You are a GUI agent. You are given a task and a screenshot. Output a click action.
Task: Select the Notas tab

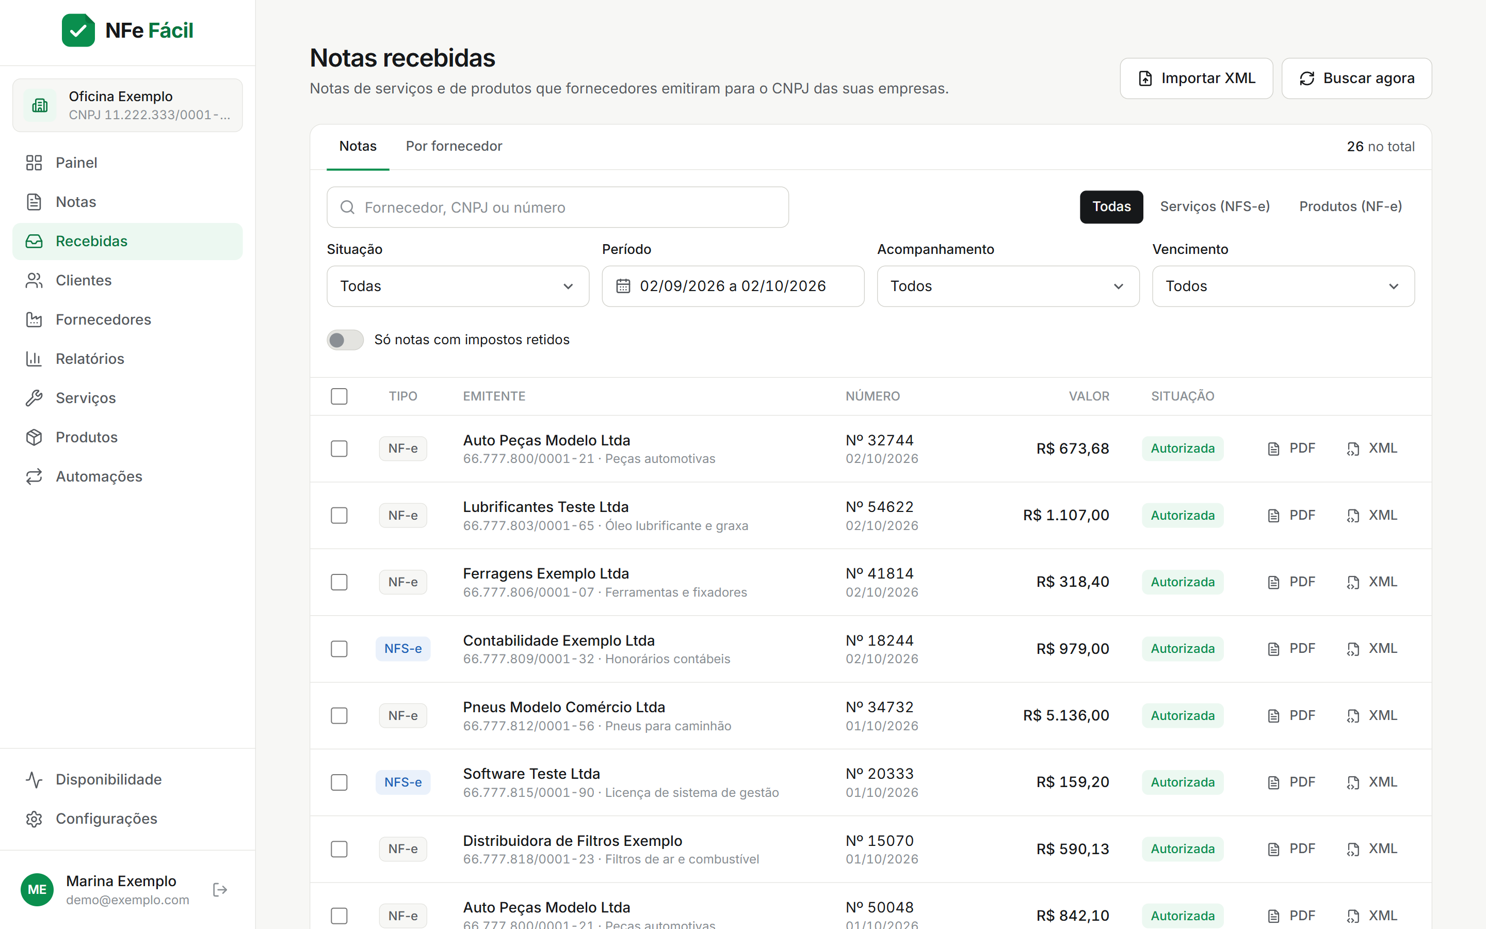(358, 146)
